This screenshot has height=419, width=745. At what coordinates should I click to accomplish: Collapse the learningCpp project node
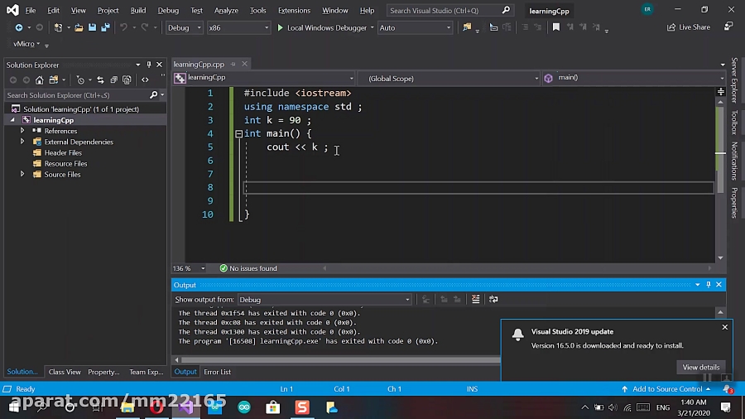(12, 120)
